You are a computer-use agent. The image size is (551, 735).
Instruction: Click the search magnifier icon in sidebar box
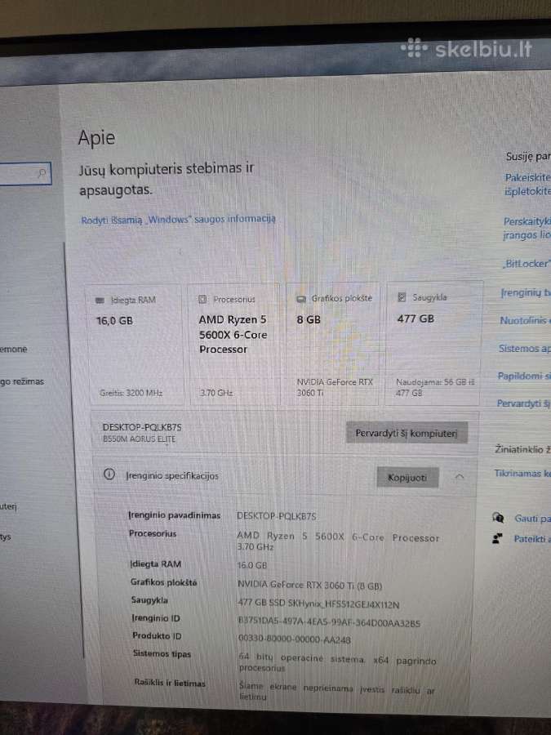42,173
